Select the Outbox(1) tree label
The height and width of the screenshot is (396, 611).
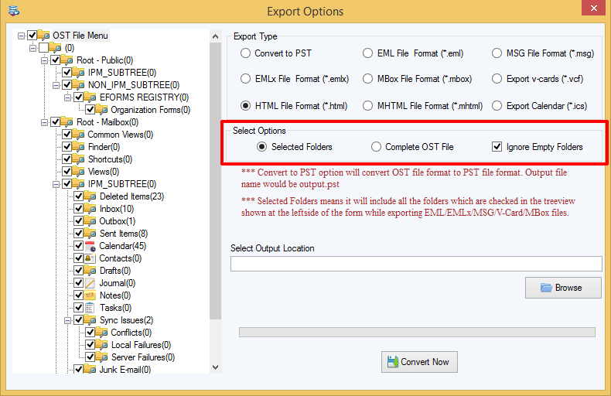[118, 221]
